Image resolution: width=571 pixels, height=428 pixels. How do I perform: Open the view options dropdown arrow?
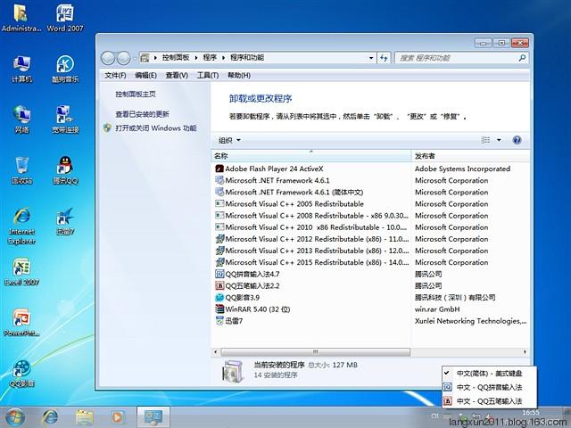tap(499, 140)
